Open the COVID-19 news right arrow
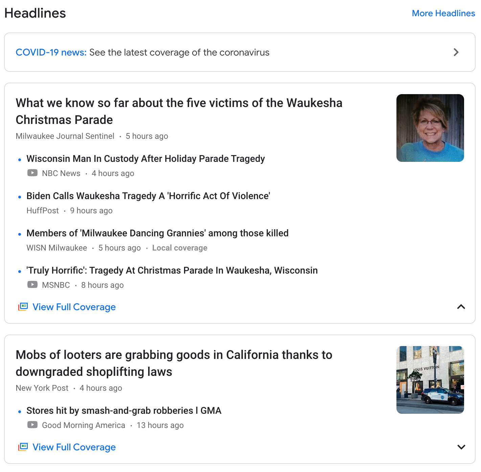 pyautogui.click(x=456, y=52)
